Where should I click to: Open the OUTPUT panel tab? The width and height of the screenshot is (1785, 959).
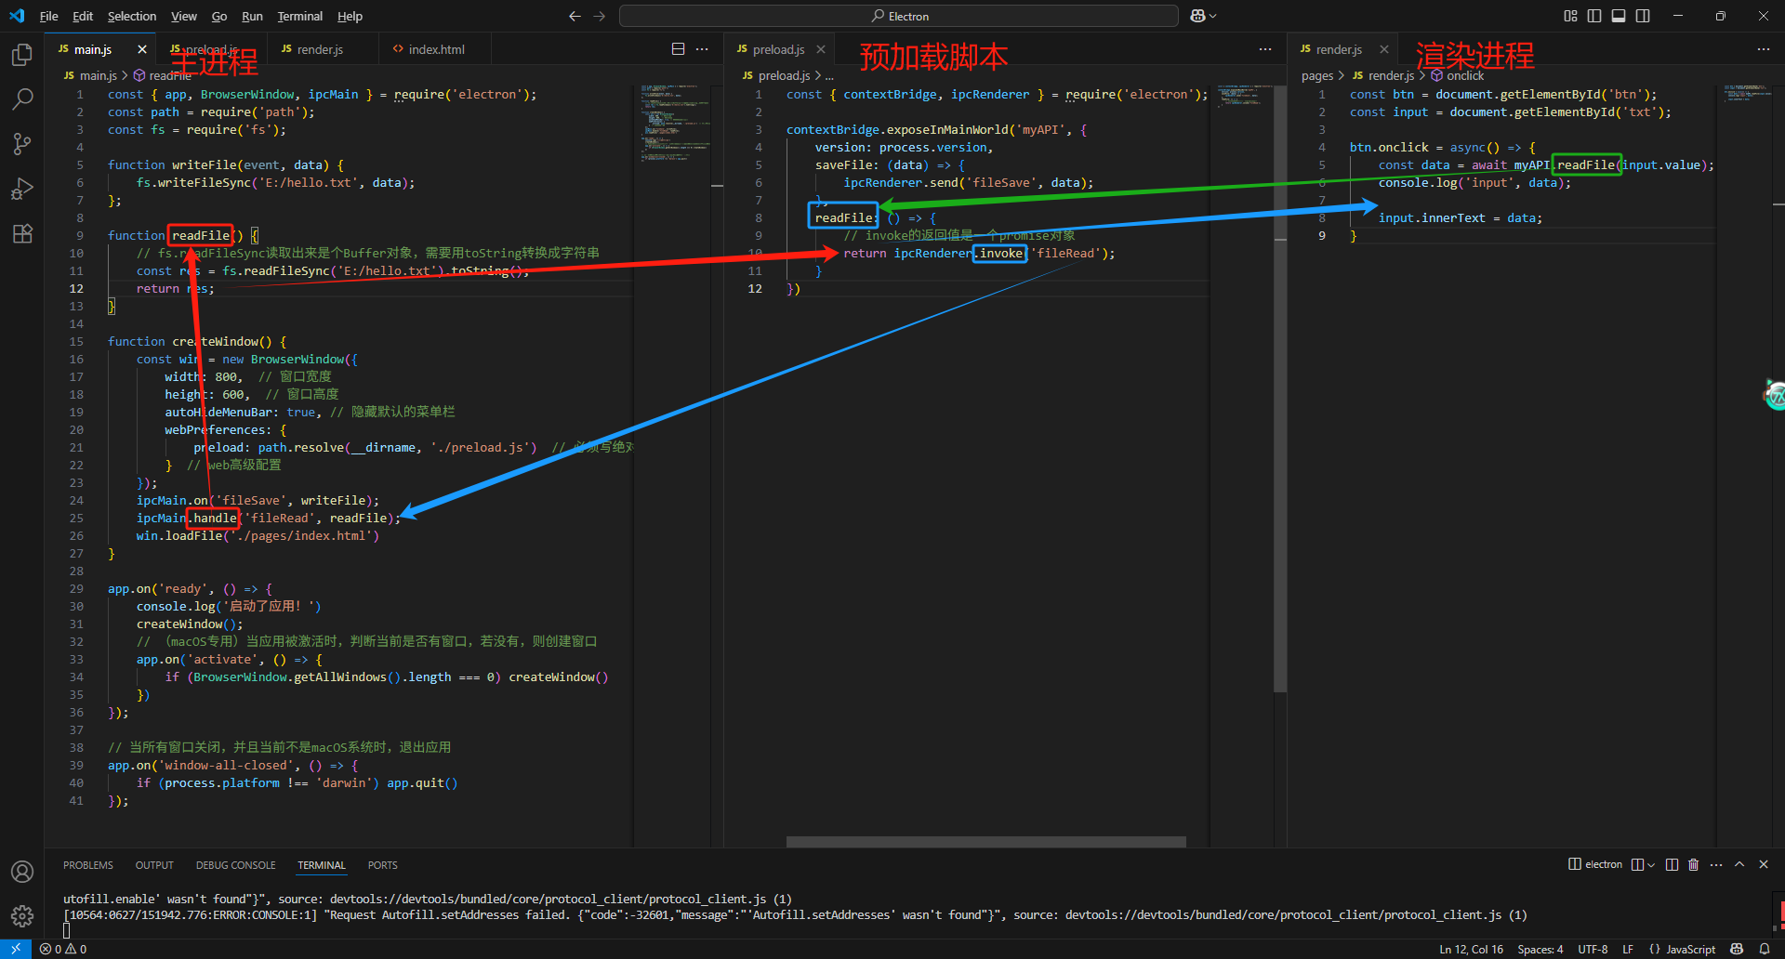[154, 865]
